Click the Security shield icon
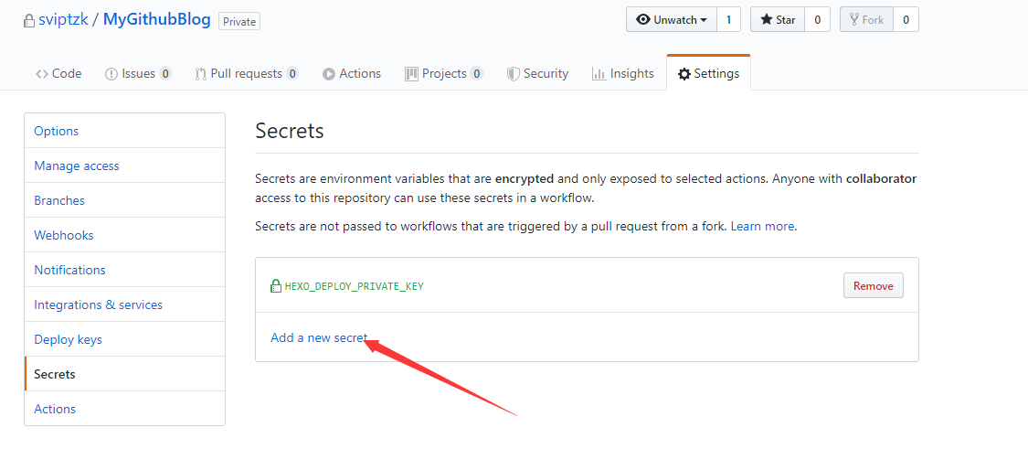Image resolution: width=1028 pixels, height=470 pixels. pyautogui.click(x=513, y=74)
